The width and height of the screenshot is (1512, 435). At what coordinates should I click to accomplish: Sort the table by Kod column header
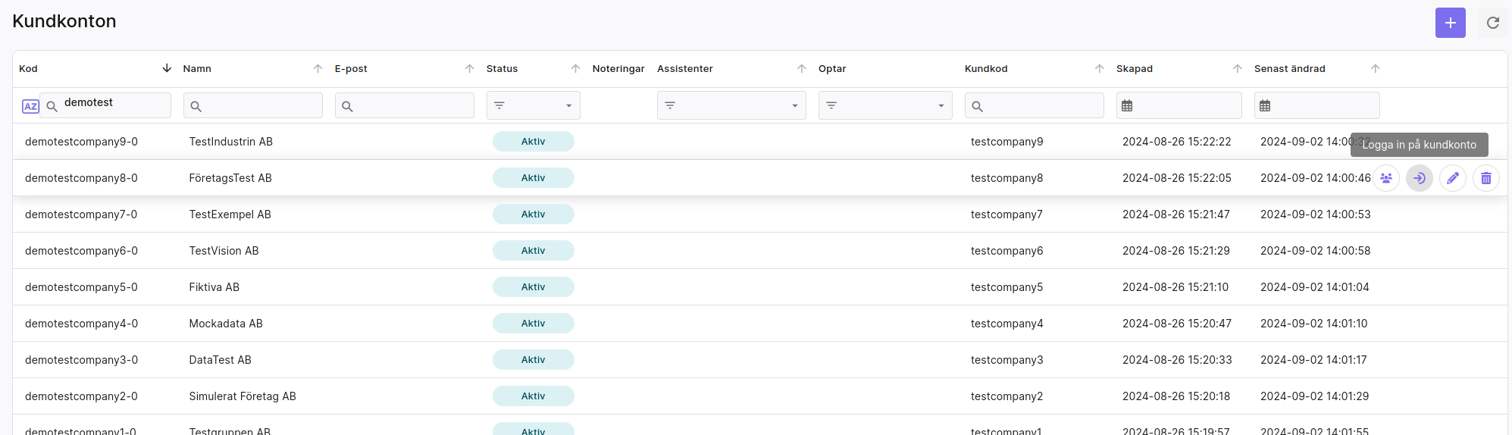coord(28,69)
